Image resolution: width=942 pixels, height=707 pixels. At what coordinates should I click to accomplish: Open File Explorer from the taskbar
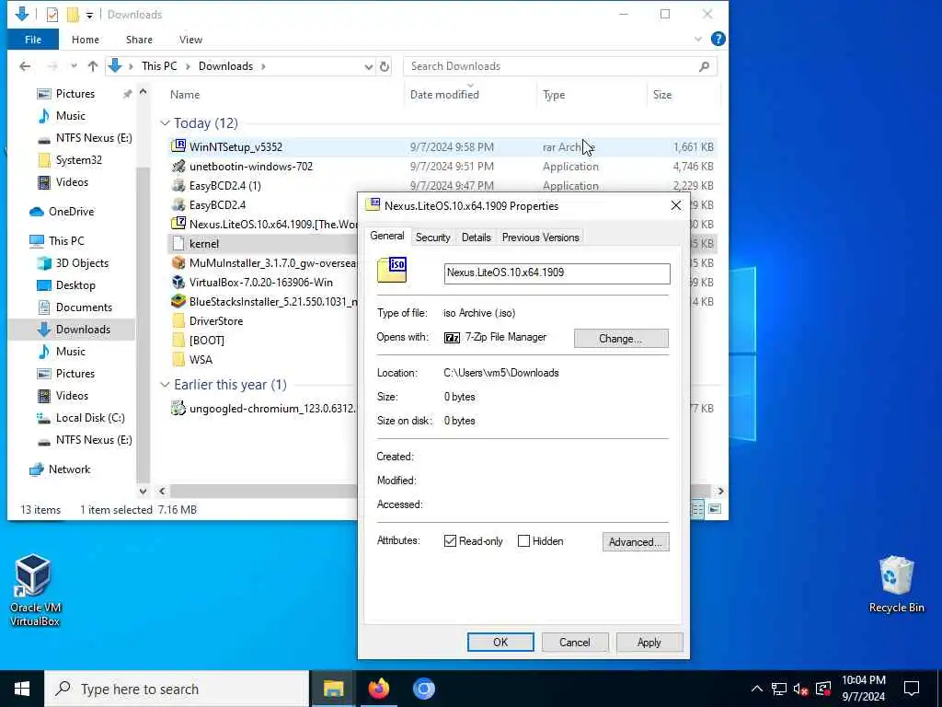point(333,689)
